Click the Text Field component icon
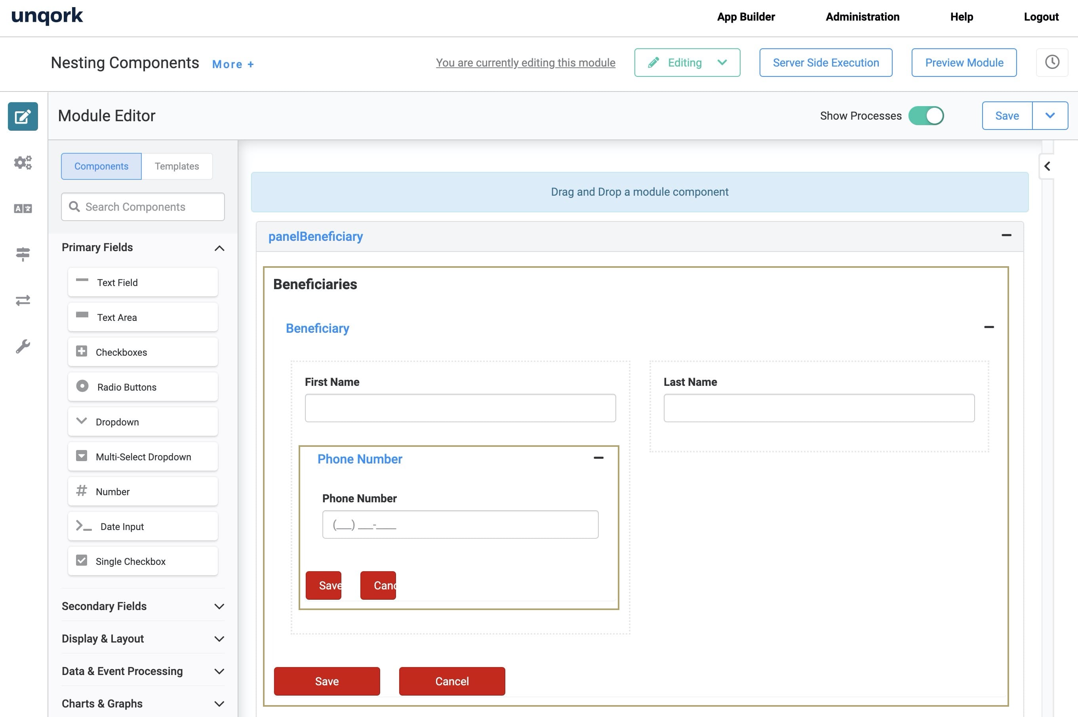This screenshot has width=1078, height=717. [x=82, y=280]
